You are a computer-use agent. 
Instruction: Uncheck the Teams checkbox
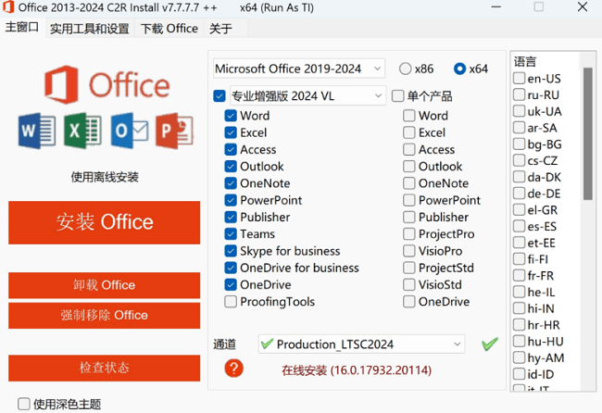[231, 233]
